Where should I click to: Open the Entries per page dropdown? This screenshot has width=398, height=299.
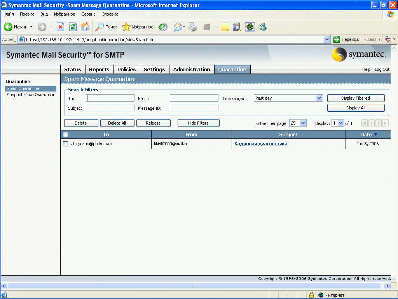pyautogui.click(x=303, y=123)
